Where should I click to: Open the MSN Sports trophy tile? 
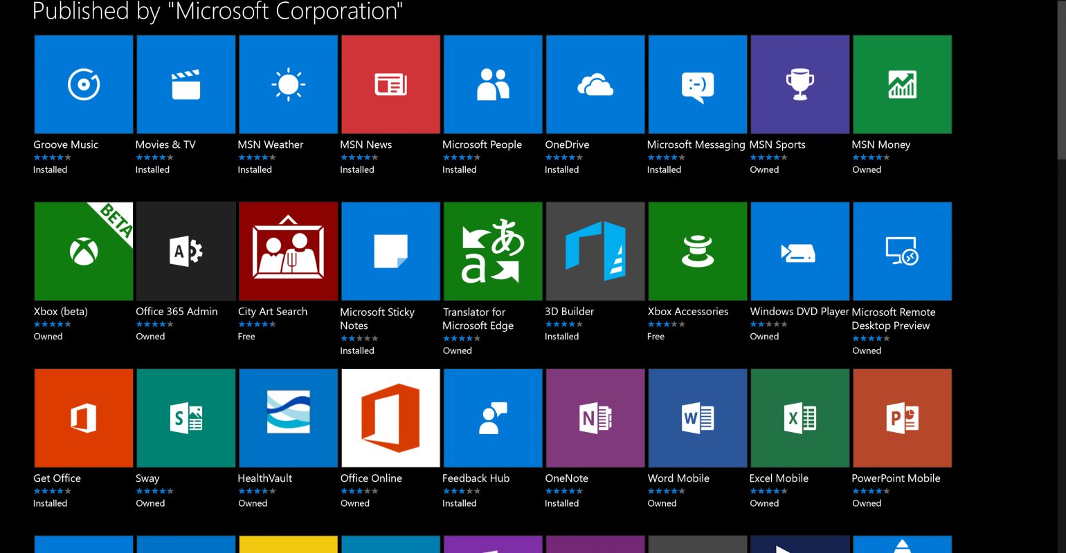point(799,84)
